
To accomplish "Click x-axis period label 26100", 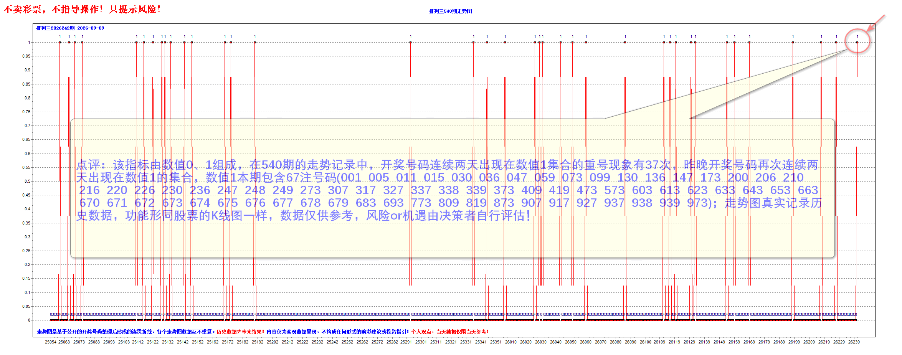I will coord(646,342).
